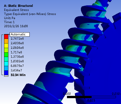Click the Unit: Pa text line
The width and height of the screenshot is (121, 104).
click(x=10, y=18)
